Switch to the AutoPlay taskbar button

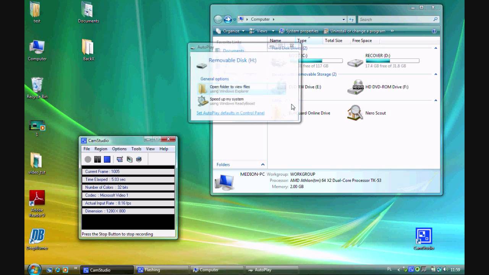tap(272, 270)
